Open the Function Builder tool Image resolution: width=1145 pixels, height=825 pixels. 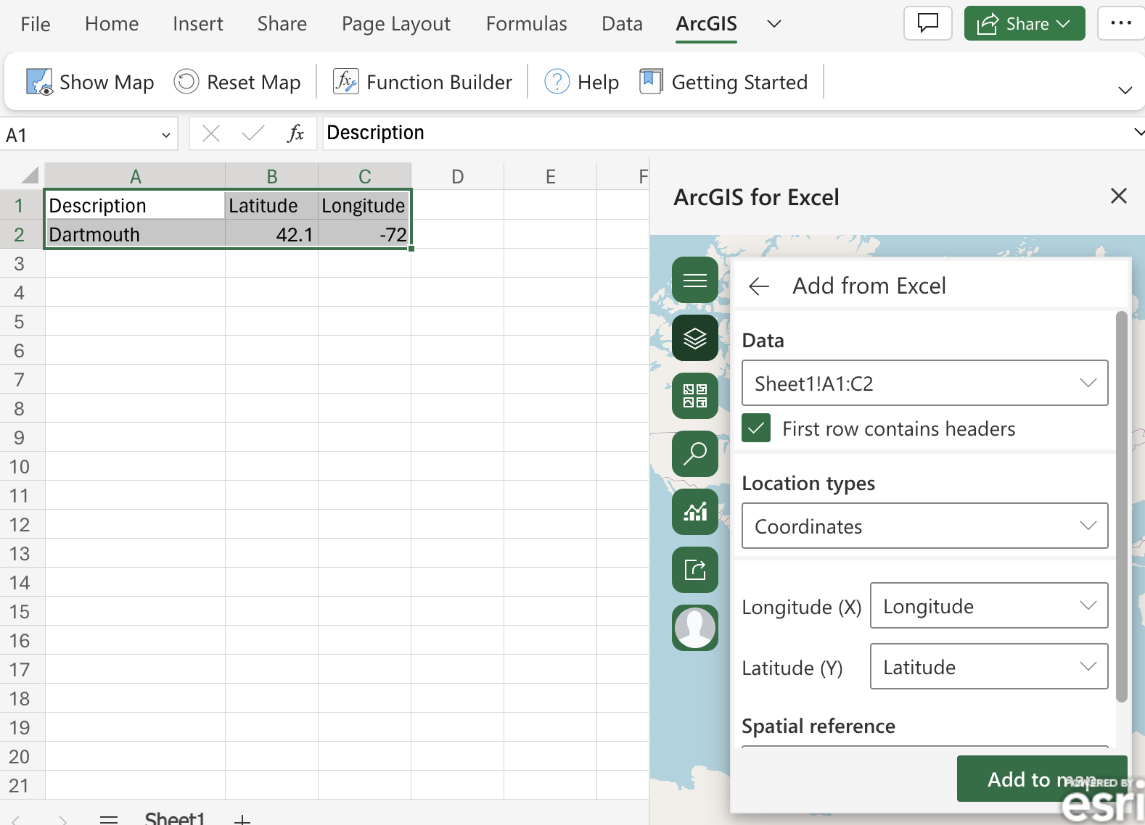point(422,82)
